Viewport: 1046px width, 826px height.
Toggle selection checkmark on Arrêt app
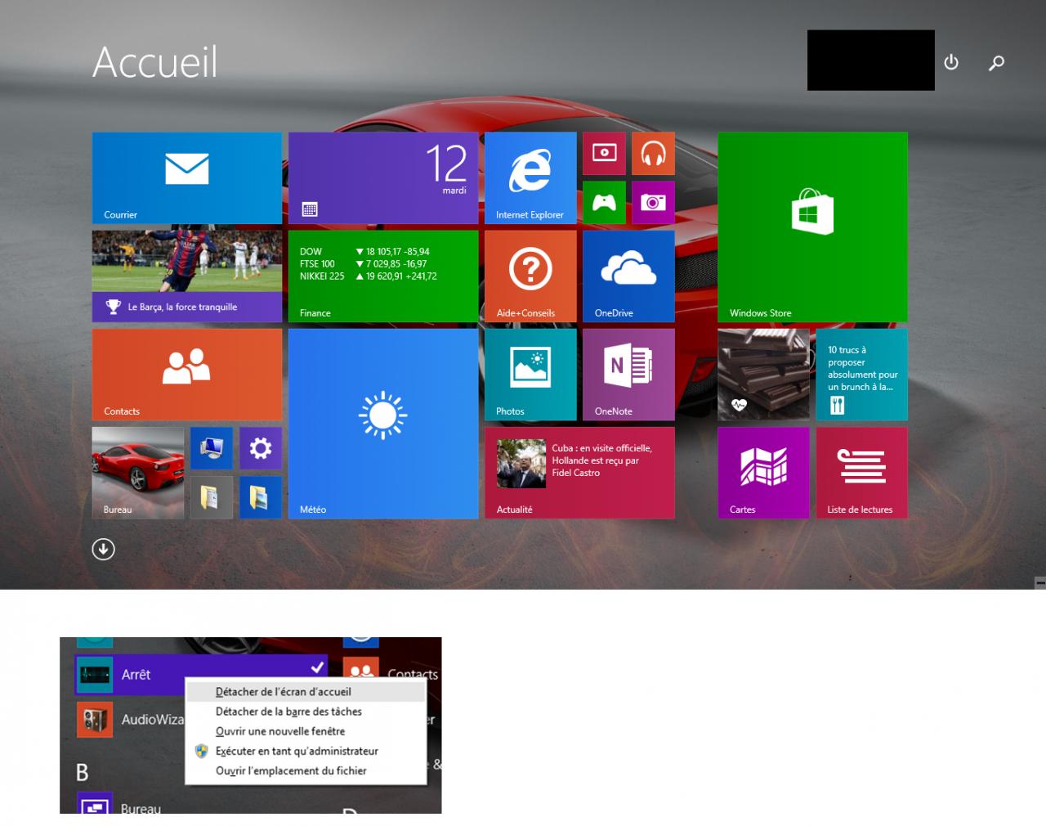pos(317,667)
